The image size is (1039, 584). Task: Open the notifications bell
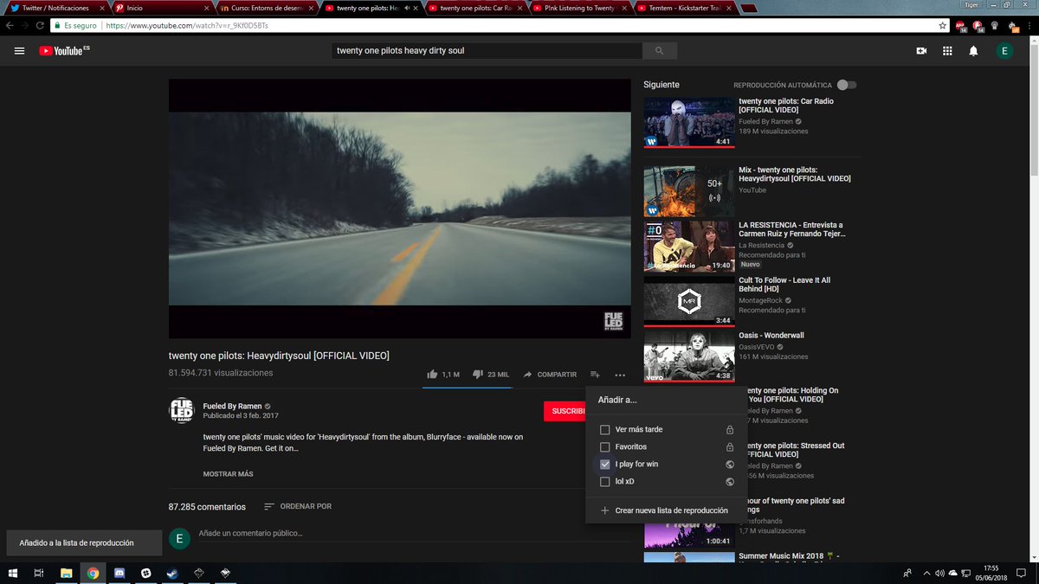click(973, 51)
